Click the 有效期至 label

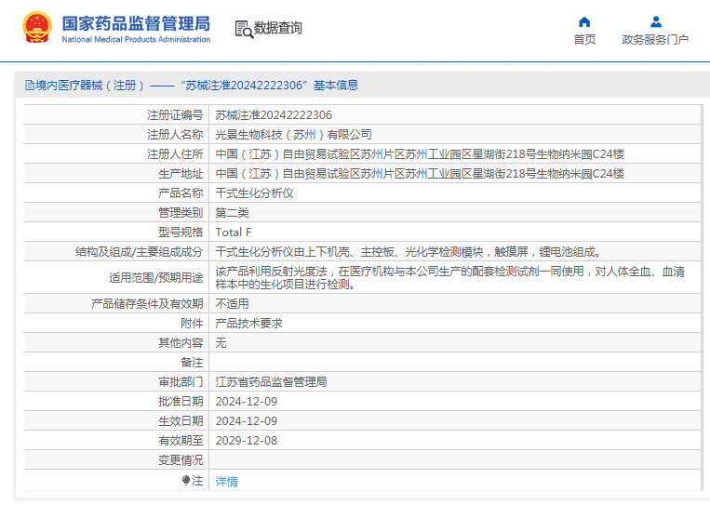tap(181, 440)
